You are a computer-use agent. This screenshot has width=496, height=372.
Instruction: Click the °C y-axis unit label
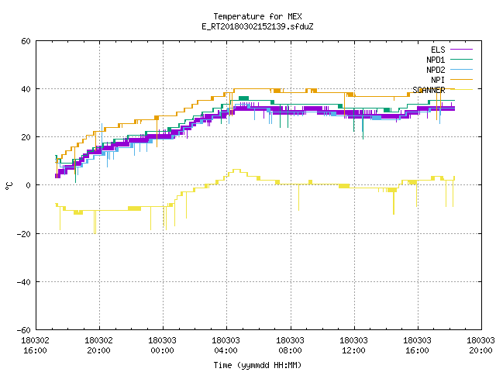tap(9, 186)
